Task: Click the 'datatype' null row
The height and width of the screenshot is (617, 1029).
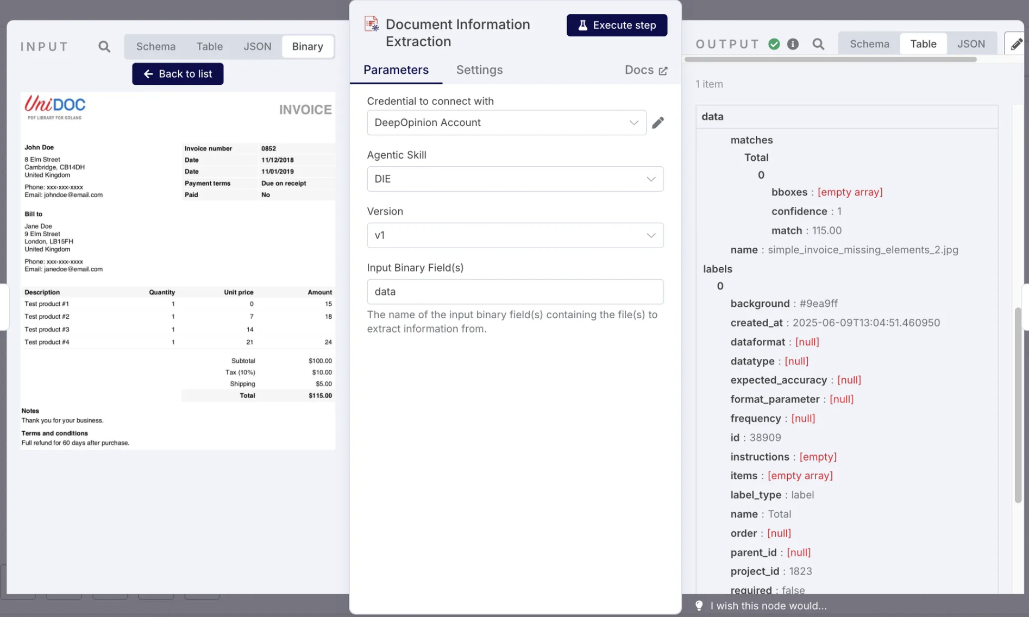Action: [769, 361]
